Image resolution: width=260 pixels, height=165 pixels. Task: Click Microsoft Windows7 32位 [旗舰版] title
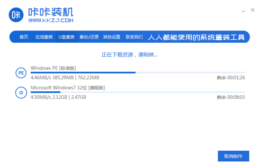(68, 87)
